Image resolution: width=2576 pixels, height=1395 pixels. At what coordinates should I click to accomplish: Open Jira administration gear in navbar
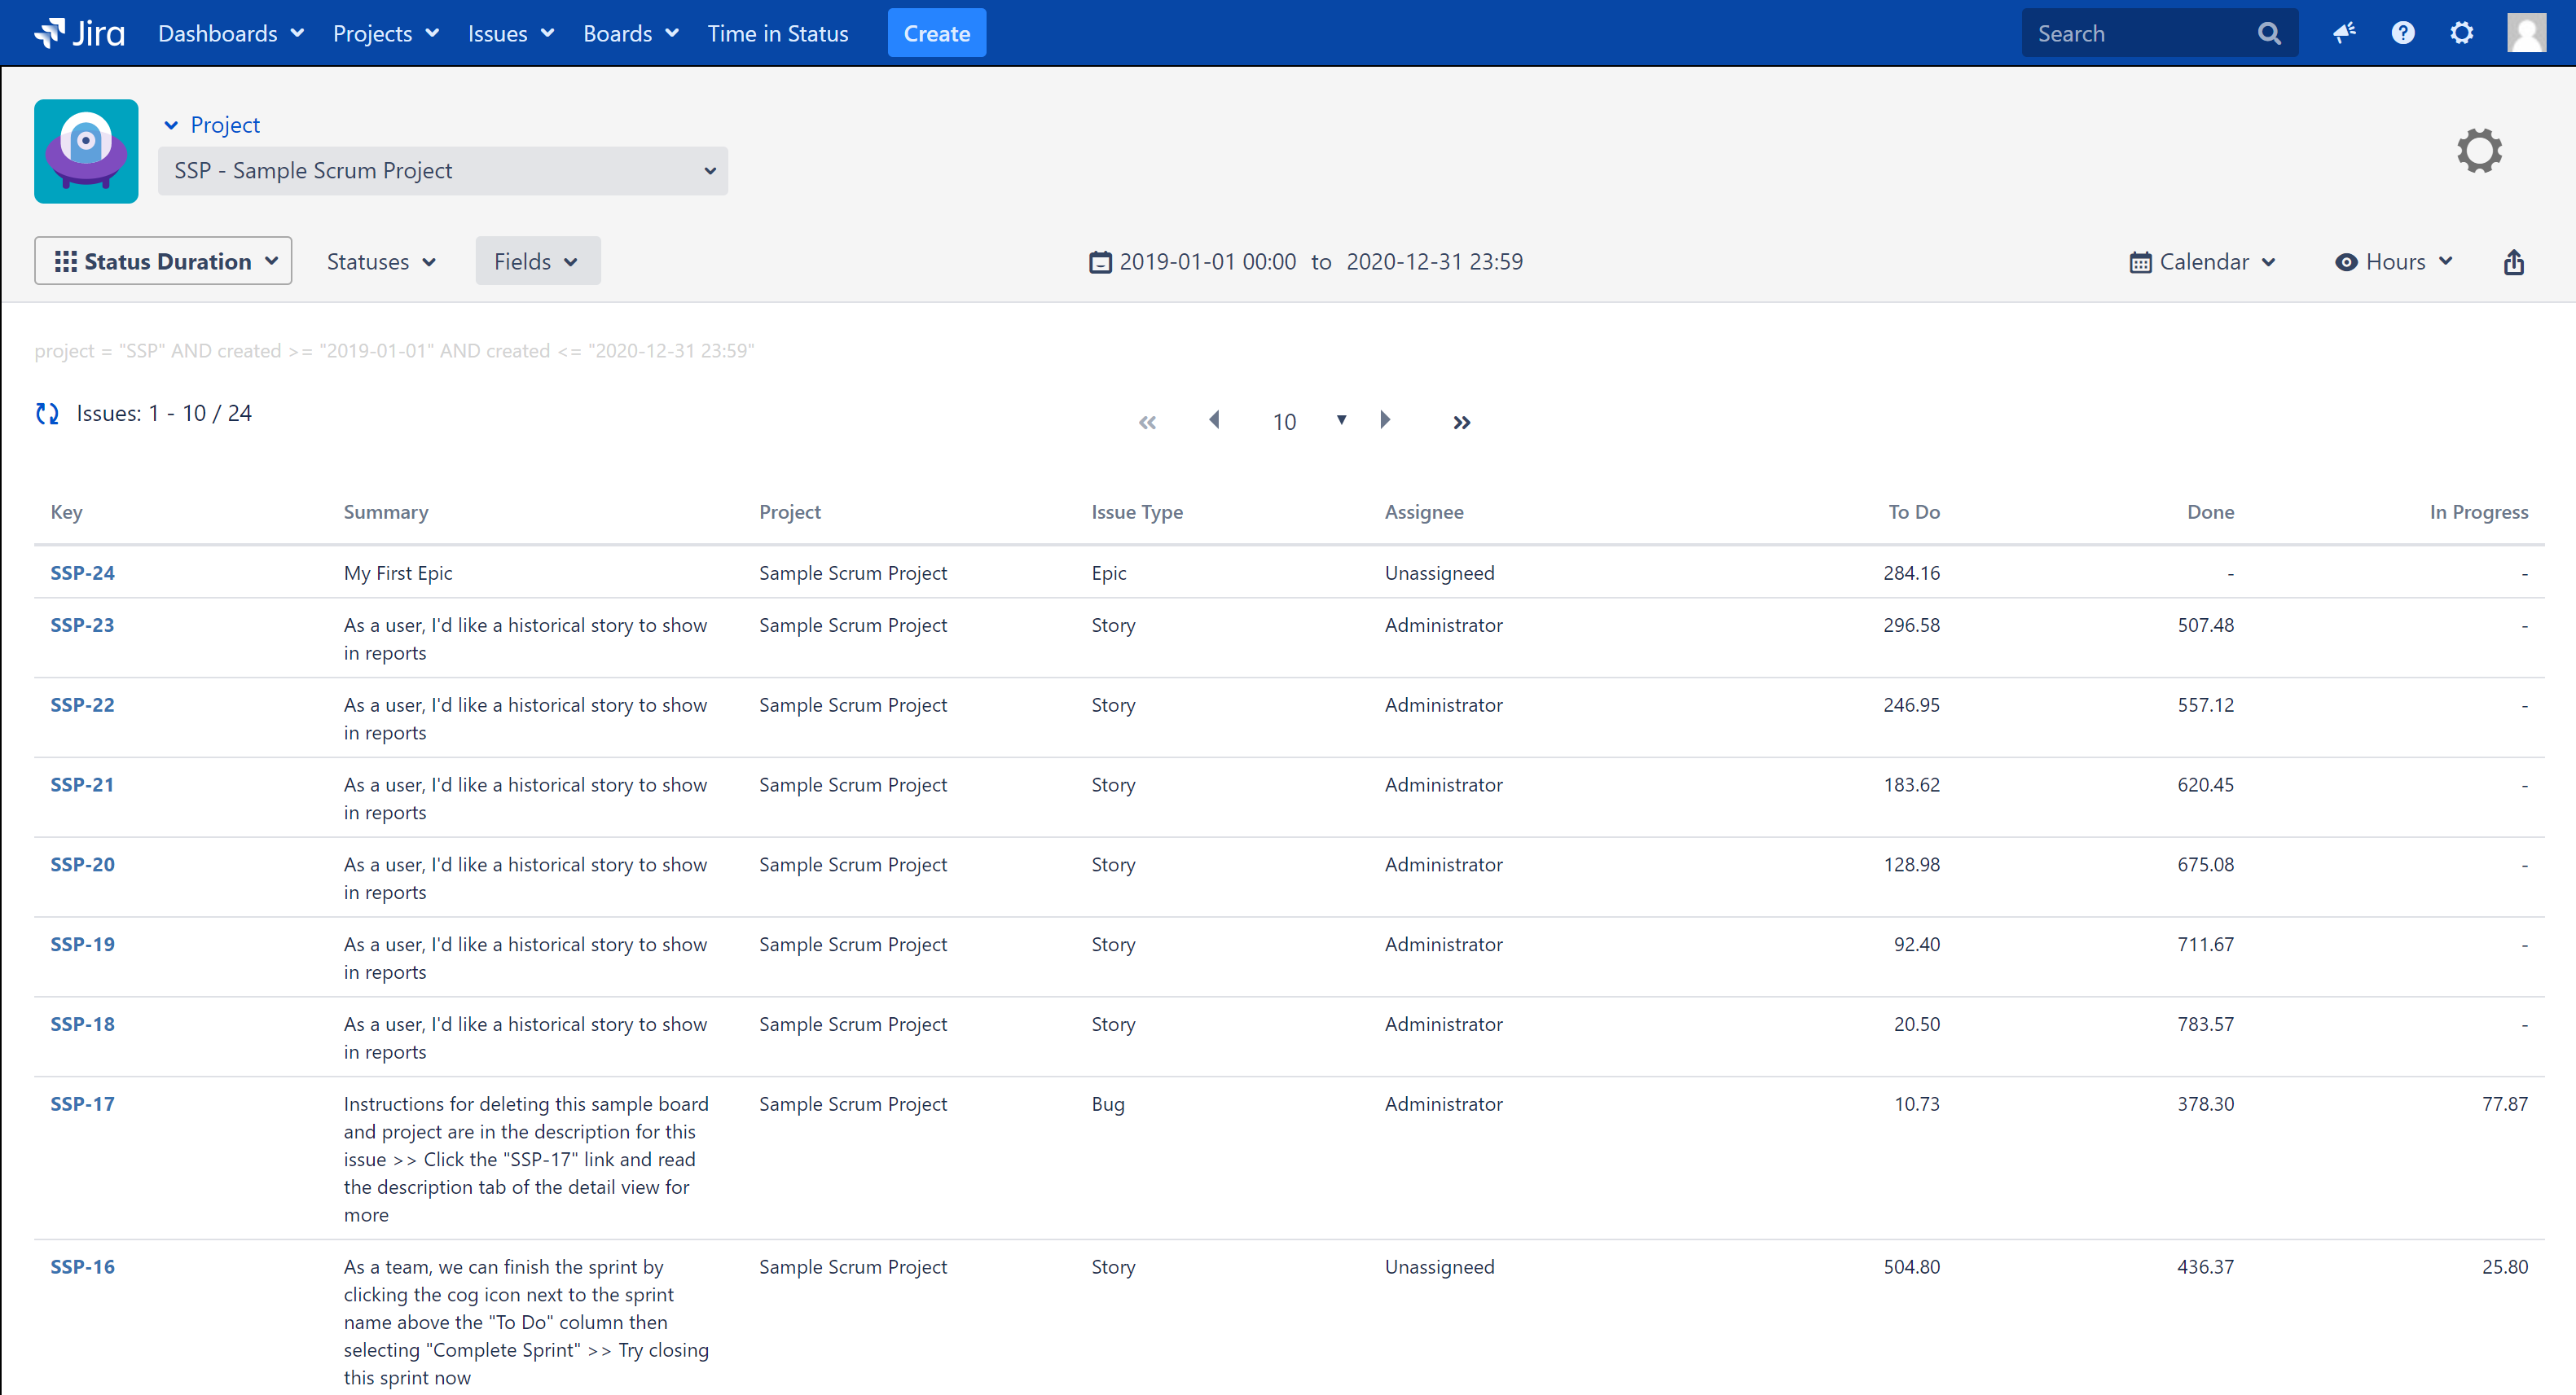pos(2461,33)
